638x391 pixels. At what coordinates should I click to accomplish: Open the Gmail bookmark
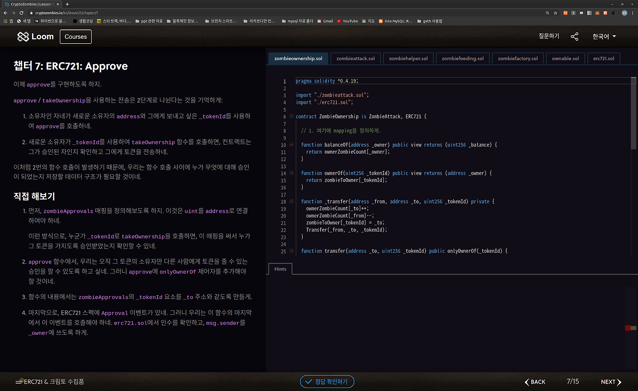(325, 21)
